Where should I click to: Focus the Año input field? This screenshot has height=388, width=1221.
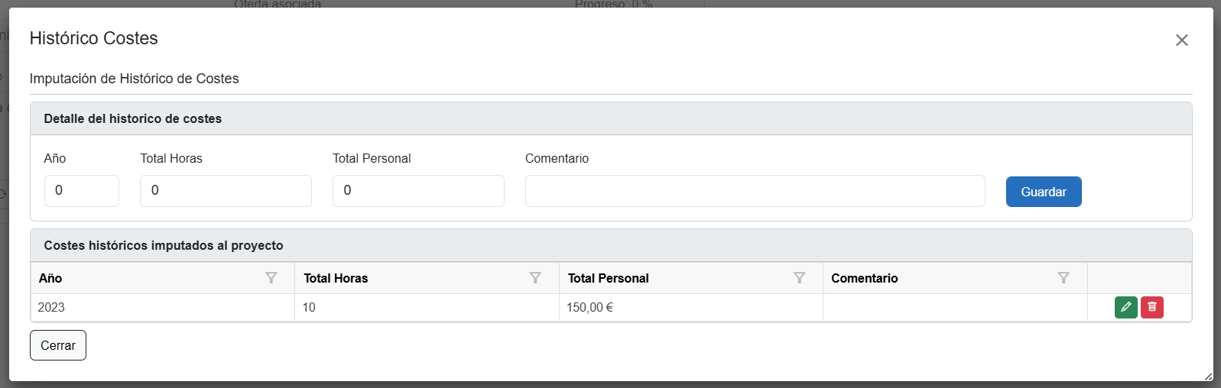pos(82,191)
